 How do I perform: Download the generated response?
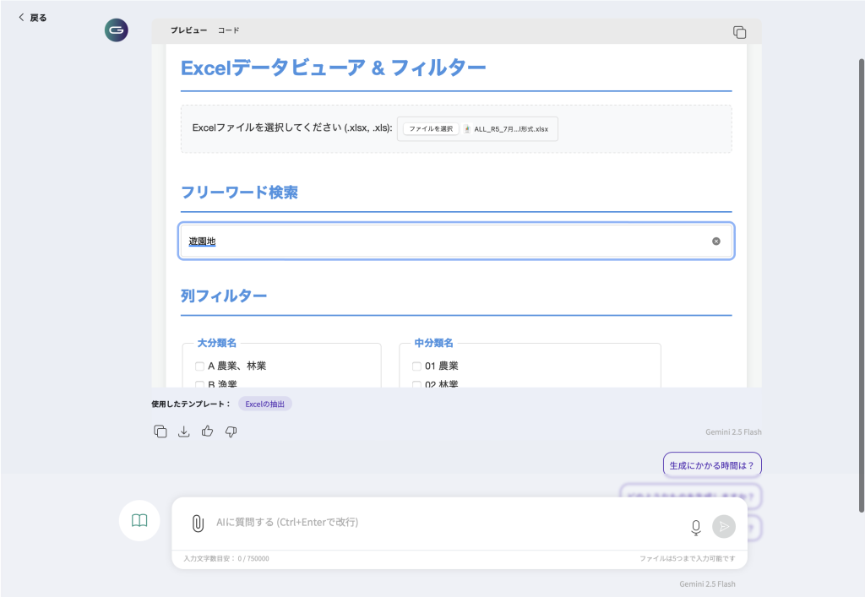(x=183, y=431)
